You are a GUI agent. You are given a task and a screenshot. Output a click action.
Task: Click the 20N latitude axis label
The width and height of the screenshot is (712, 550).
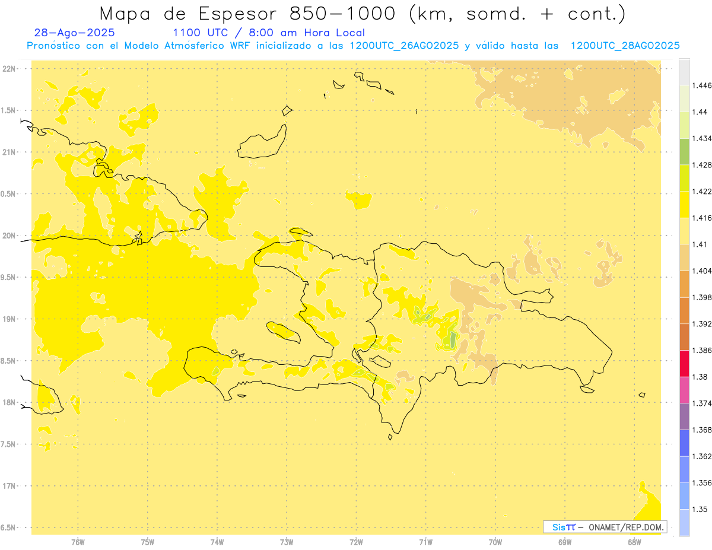coord(9,236)
